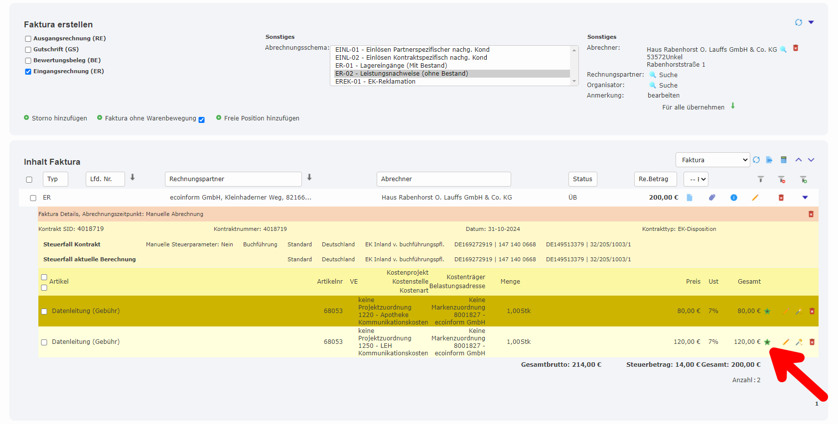This screenshot has height=424, width=838.
Task: Collapse the ER invoice row details arrow
Action: click(805, 198)
